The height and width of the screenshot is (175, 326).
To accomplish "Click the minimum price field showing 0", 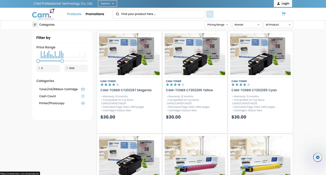I will click(x=48, y=68).
